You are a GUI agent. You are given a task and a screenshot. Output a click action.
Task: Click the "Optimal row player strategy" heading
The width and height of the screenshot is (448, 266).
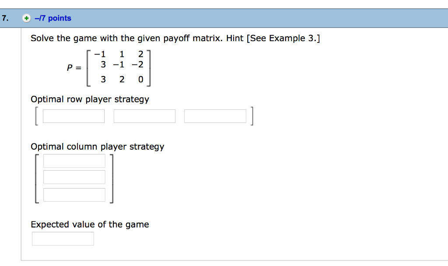[x=90, y=99]
